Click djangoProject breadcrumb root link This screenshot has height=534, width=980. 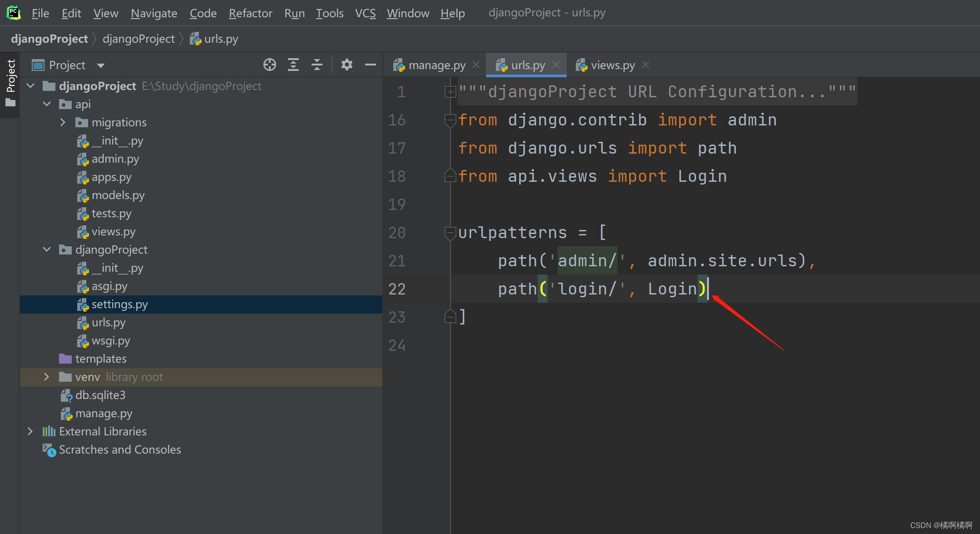click(49, 39)
